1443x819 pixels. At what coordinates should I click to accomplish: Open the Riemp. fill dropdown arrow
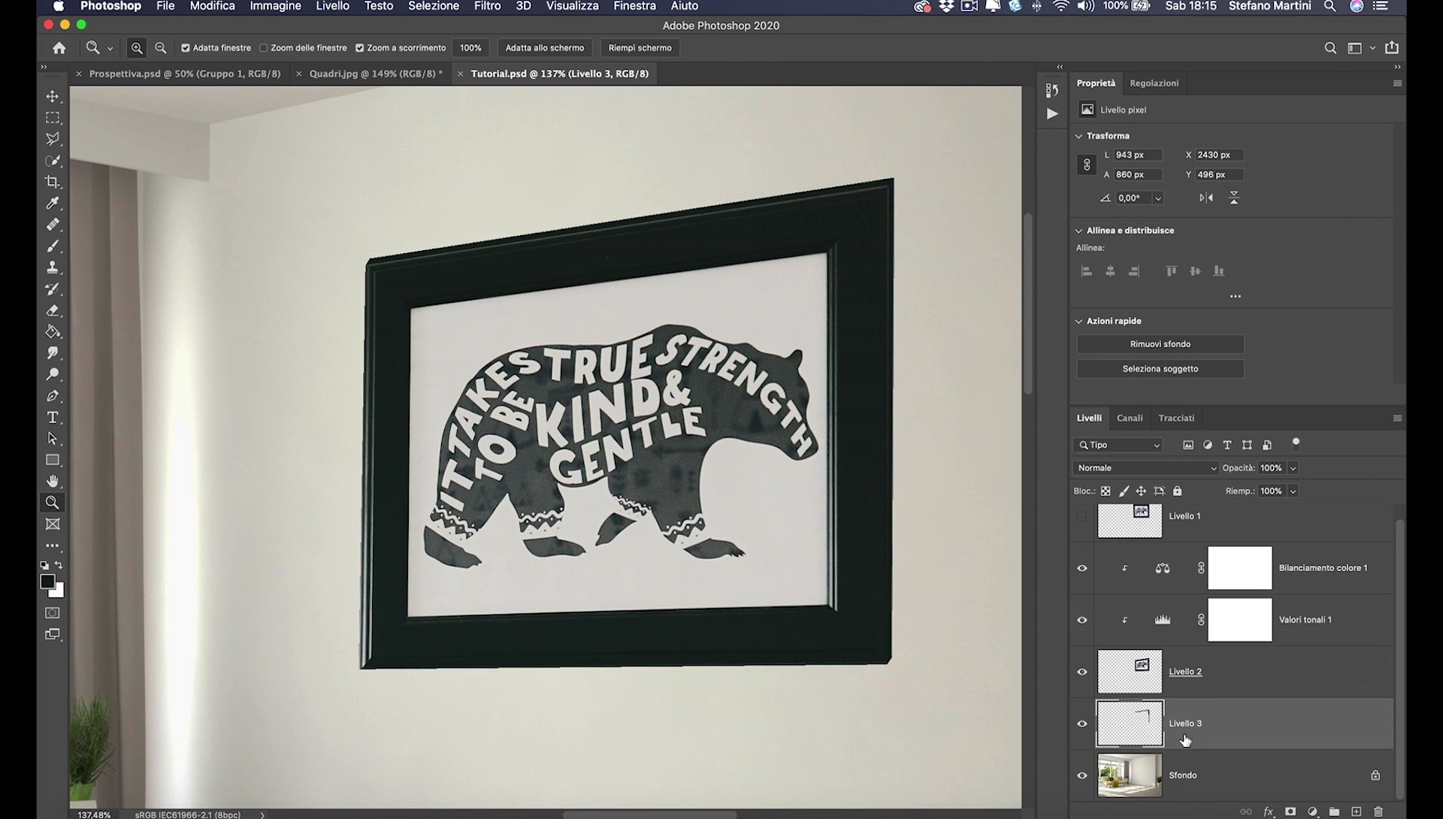[1293, 491]
